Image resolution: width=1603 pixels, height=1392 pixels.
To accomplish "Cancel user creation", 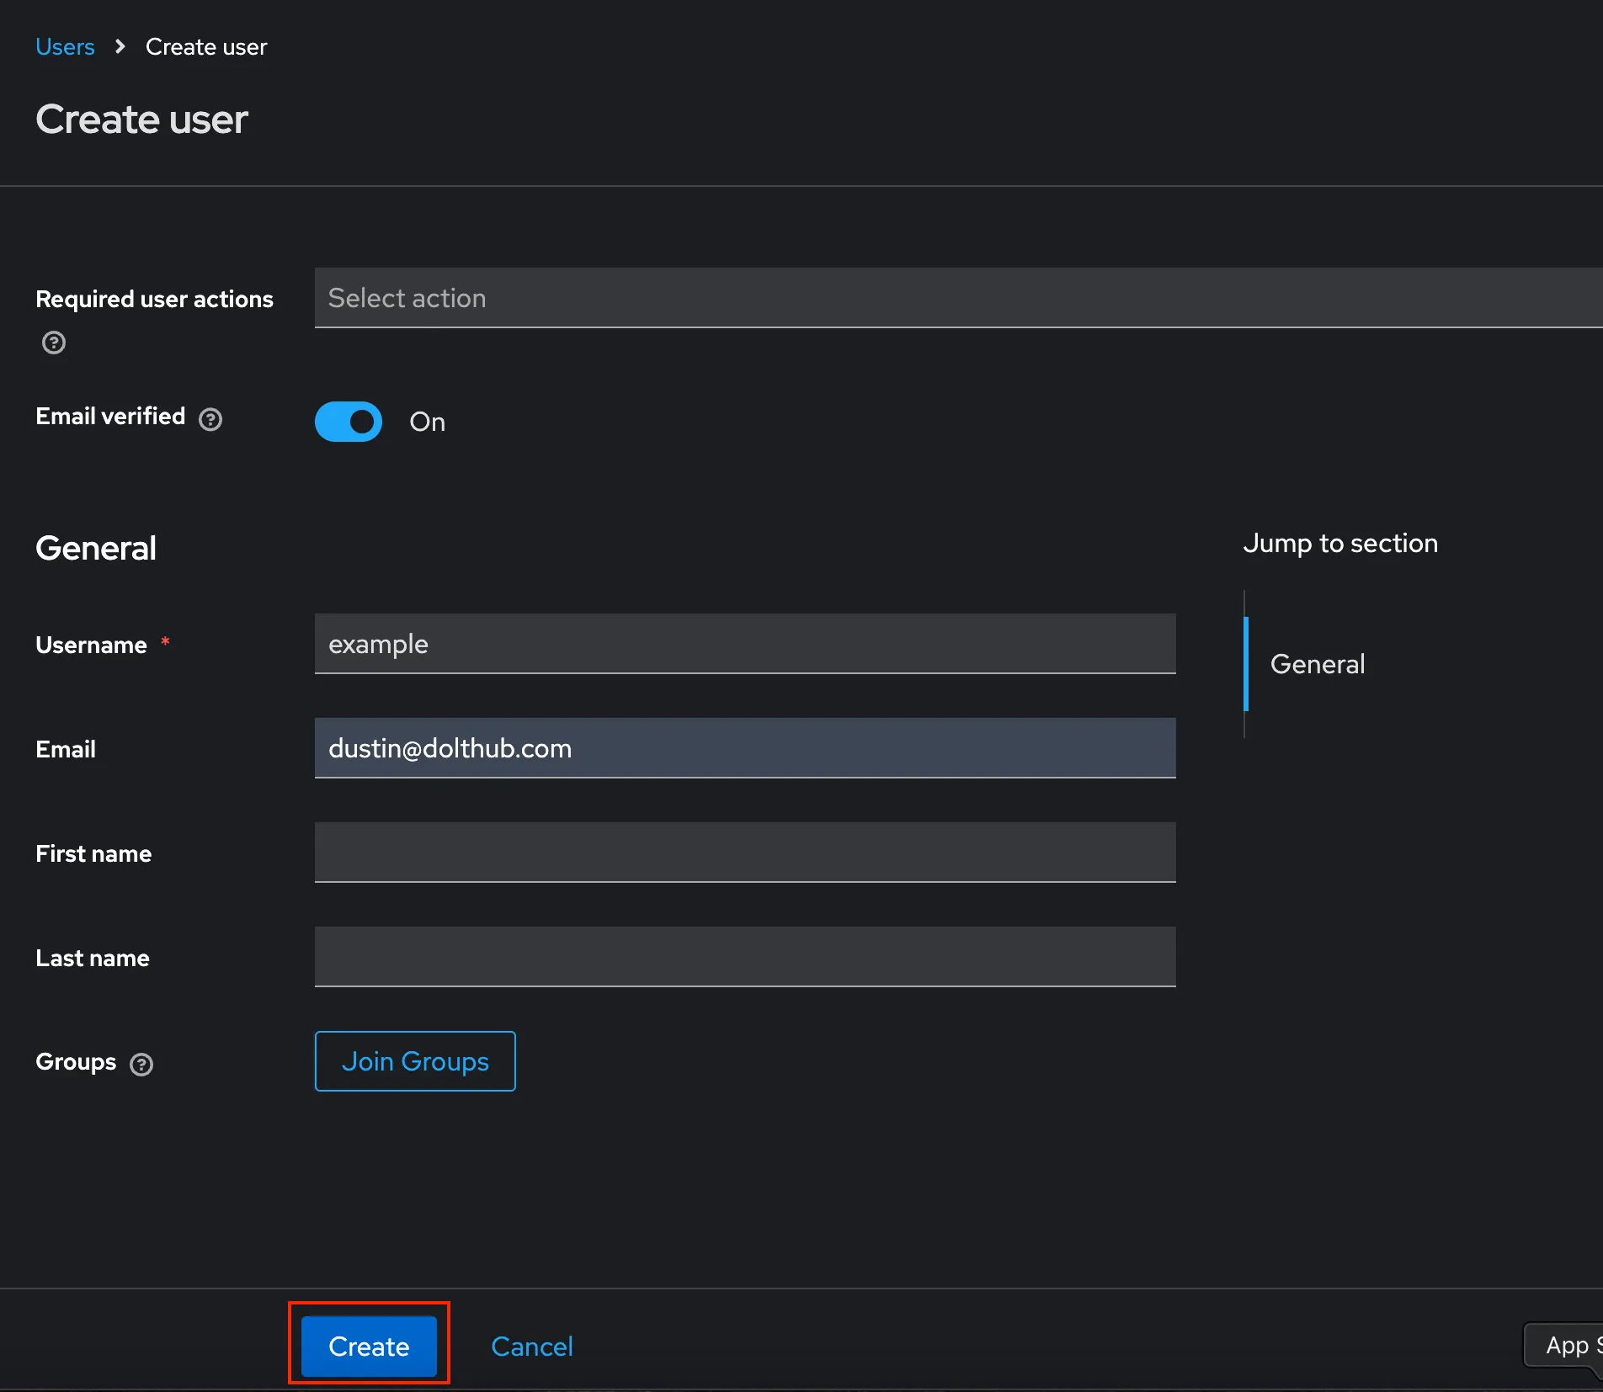I will [x=531, y=1346].
